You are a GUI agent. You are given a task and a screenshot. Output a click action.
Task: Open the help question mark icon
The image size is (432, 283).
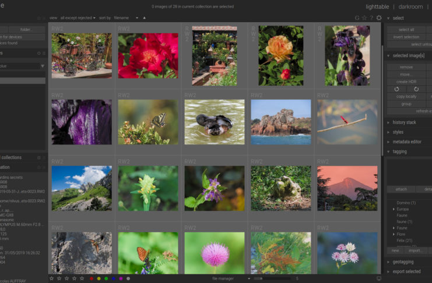coord(371,18)
